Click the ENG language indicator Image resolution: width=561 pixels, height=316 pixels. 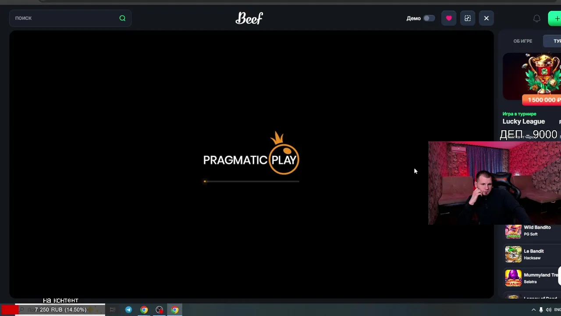coord(557,310)
